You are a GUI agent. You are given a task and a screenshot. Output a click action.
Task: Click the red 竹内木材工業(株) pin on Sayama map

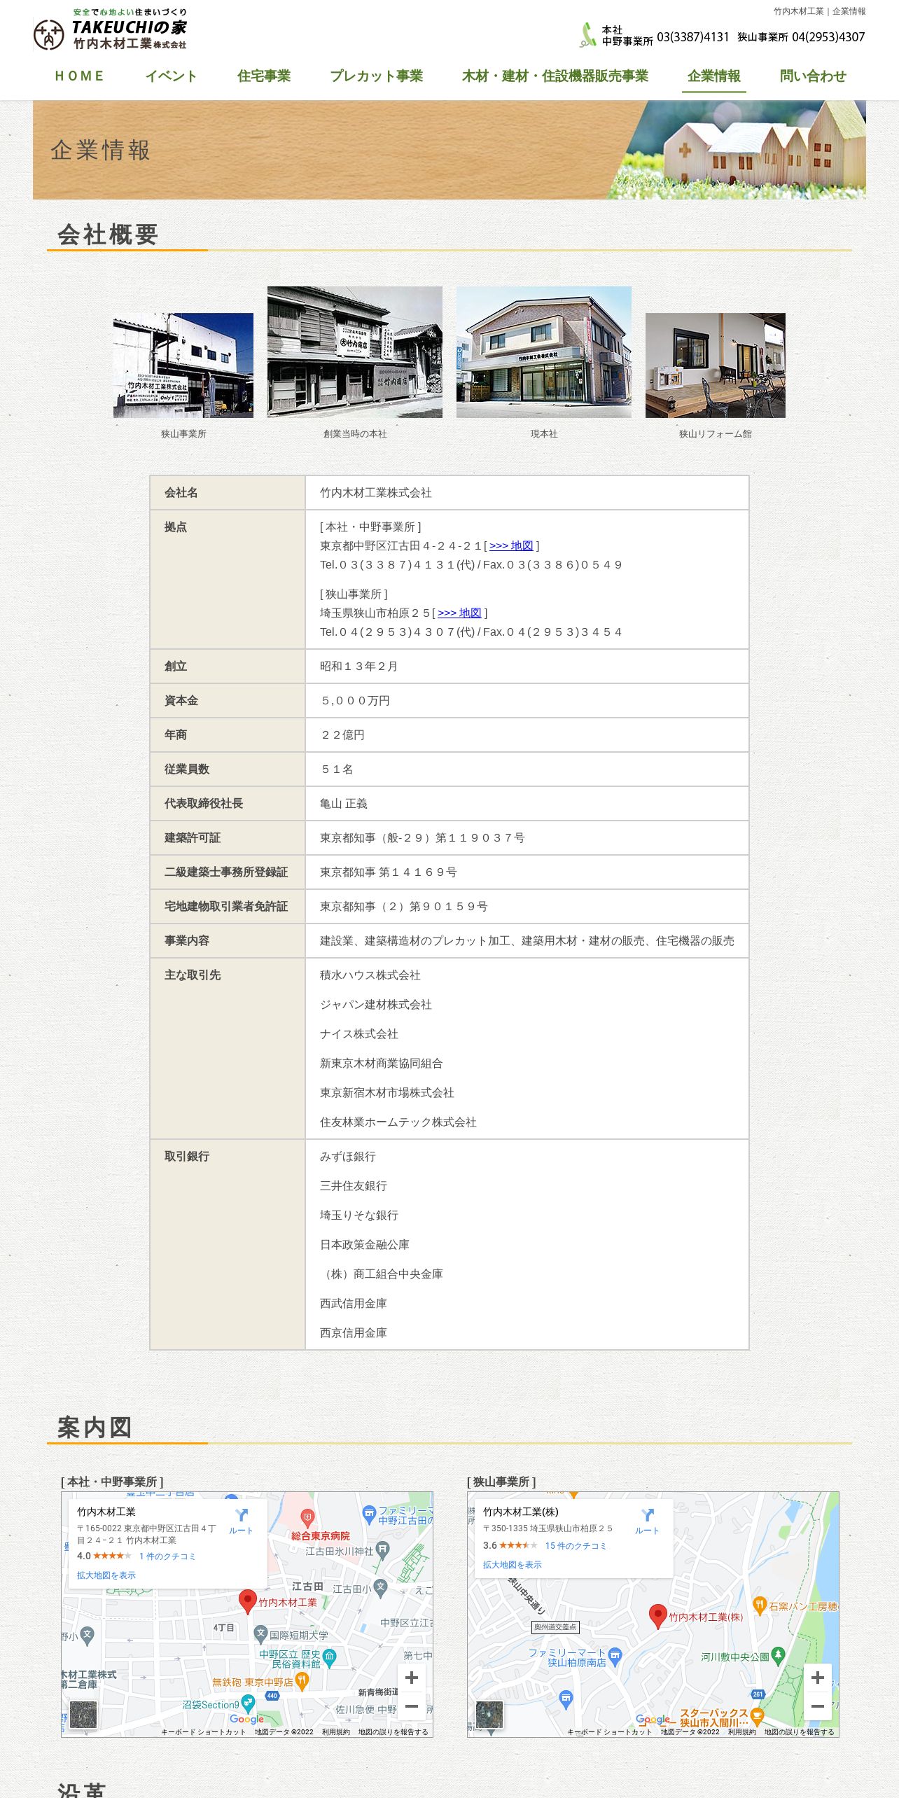coord(657,1617)
